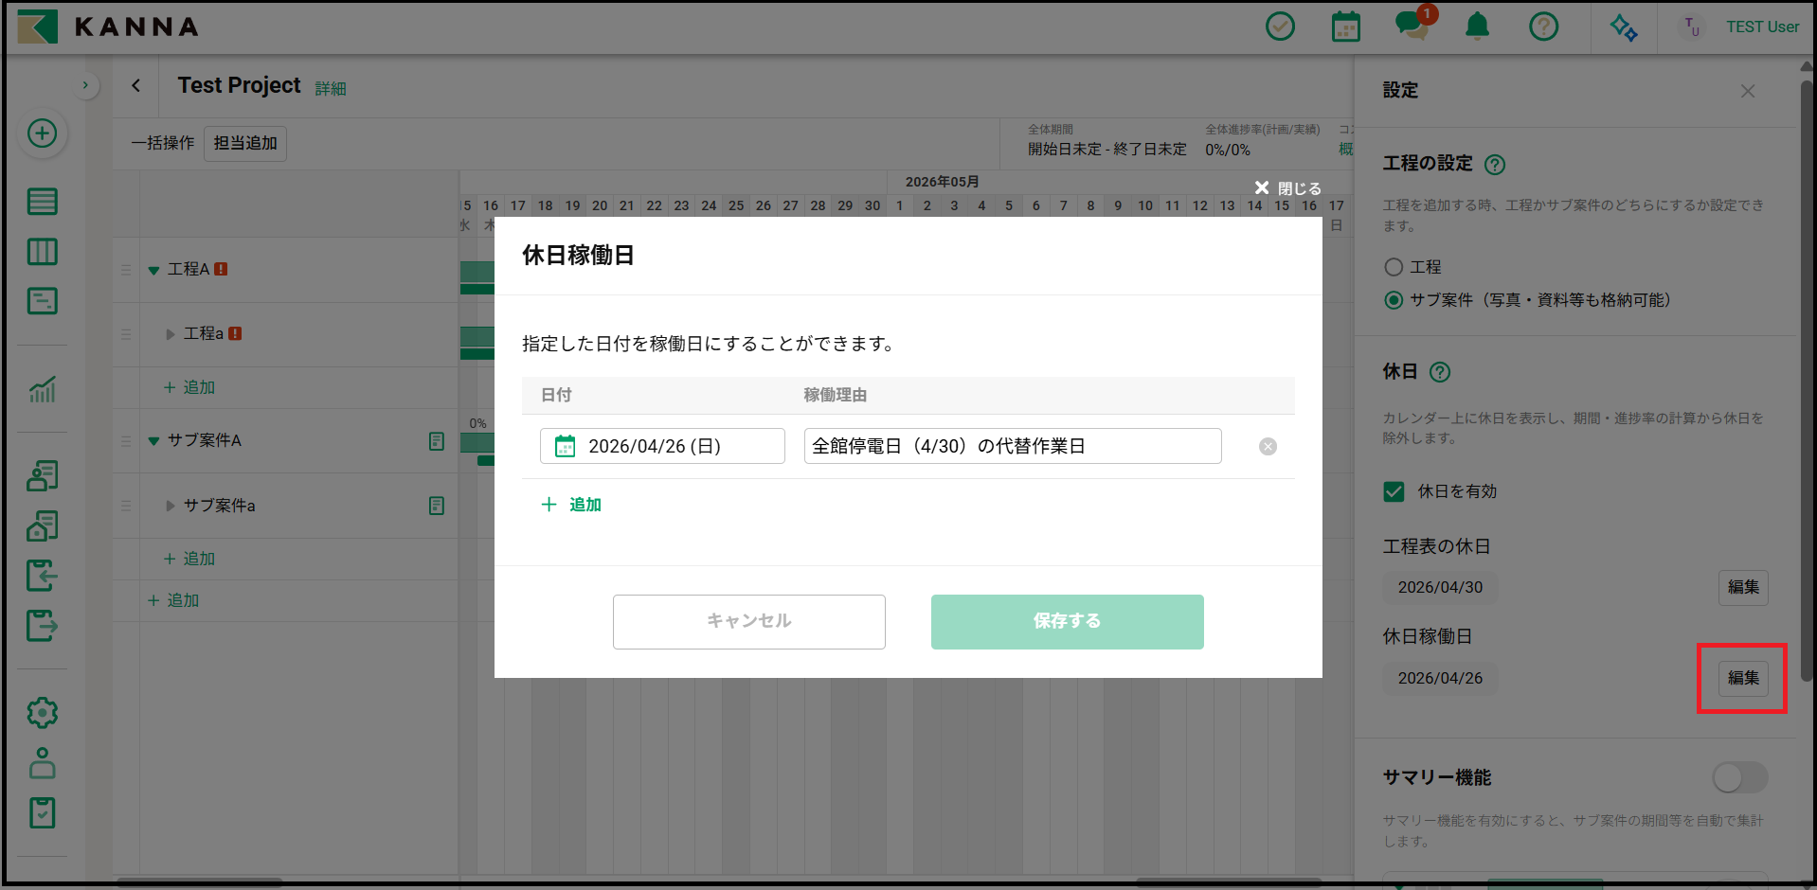Click the 一括操作 label

click(x=163, y=143)
